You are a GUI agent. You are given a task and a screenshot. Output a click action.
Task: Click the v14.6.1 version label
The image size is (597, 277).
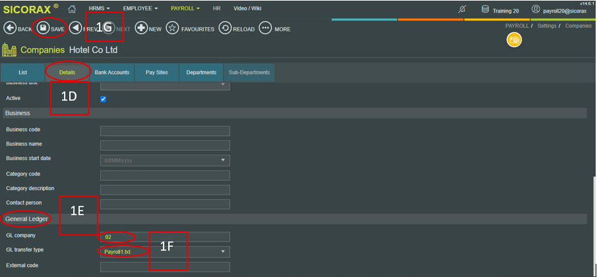(587, 3)
